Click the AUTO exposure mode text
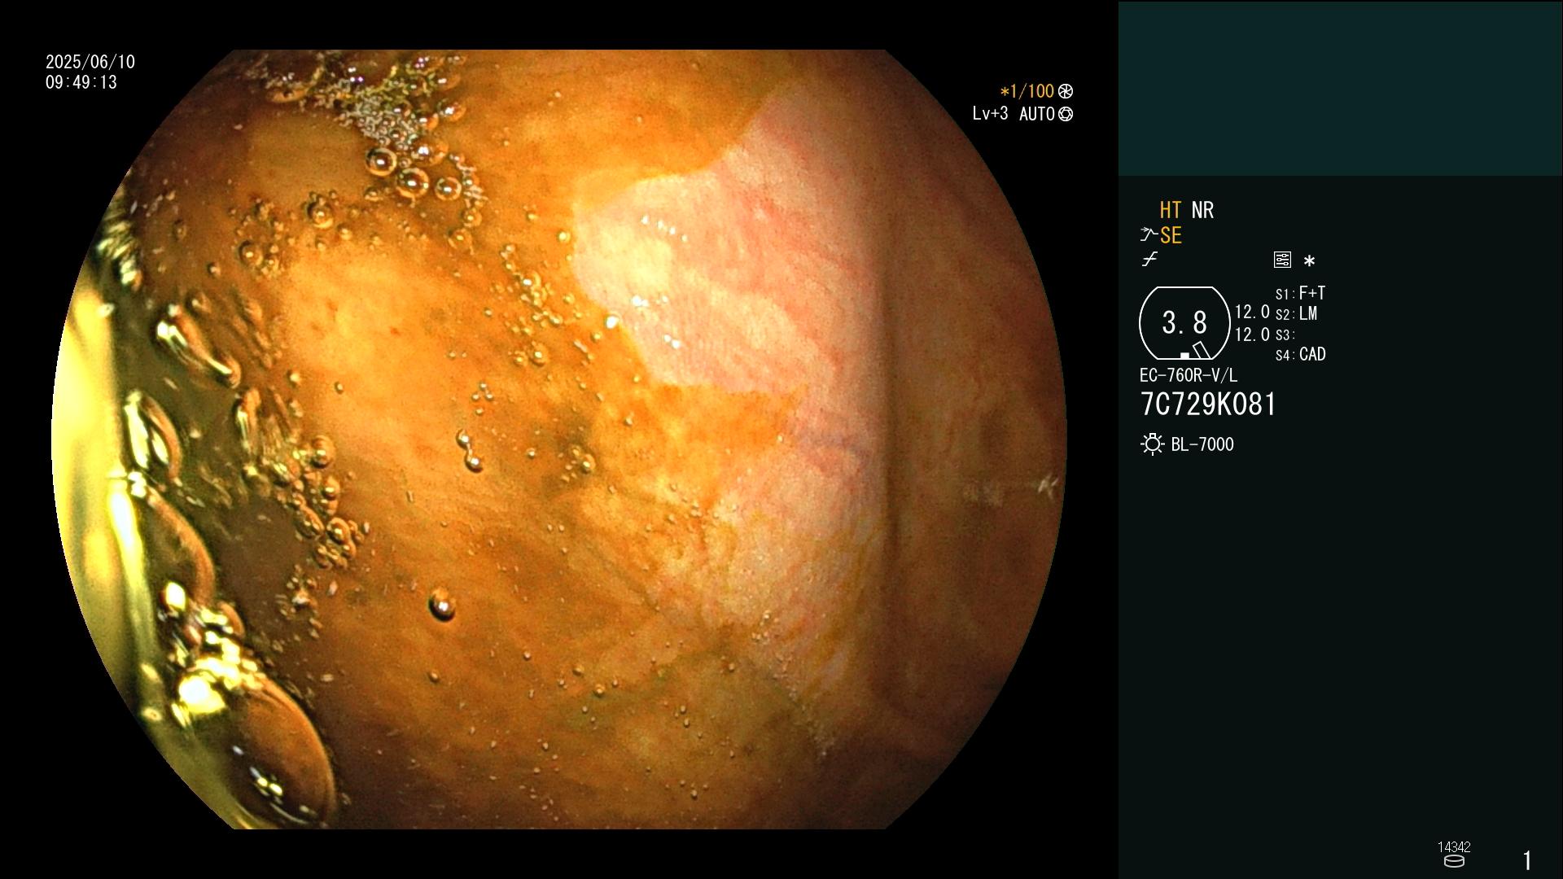 (x=1037, y=114)
